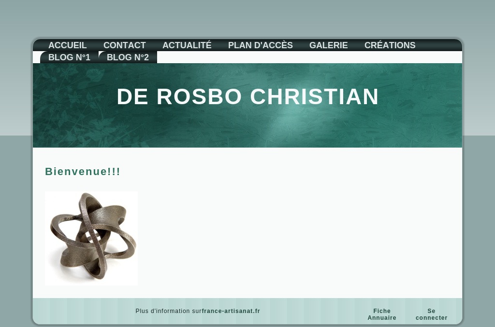Switch to Blog N°2 tab
This screenshot has width=495, height=327.
[128, 57]
